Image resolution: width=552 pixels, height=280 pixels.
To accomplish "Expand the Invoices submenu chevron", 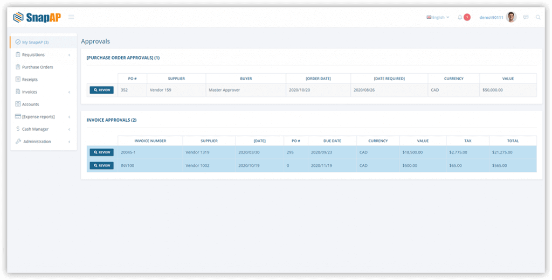I will point(70,92).
